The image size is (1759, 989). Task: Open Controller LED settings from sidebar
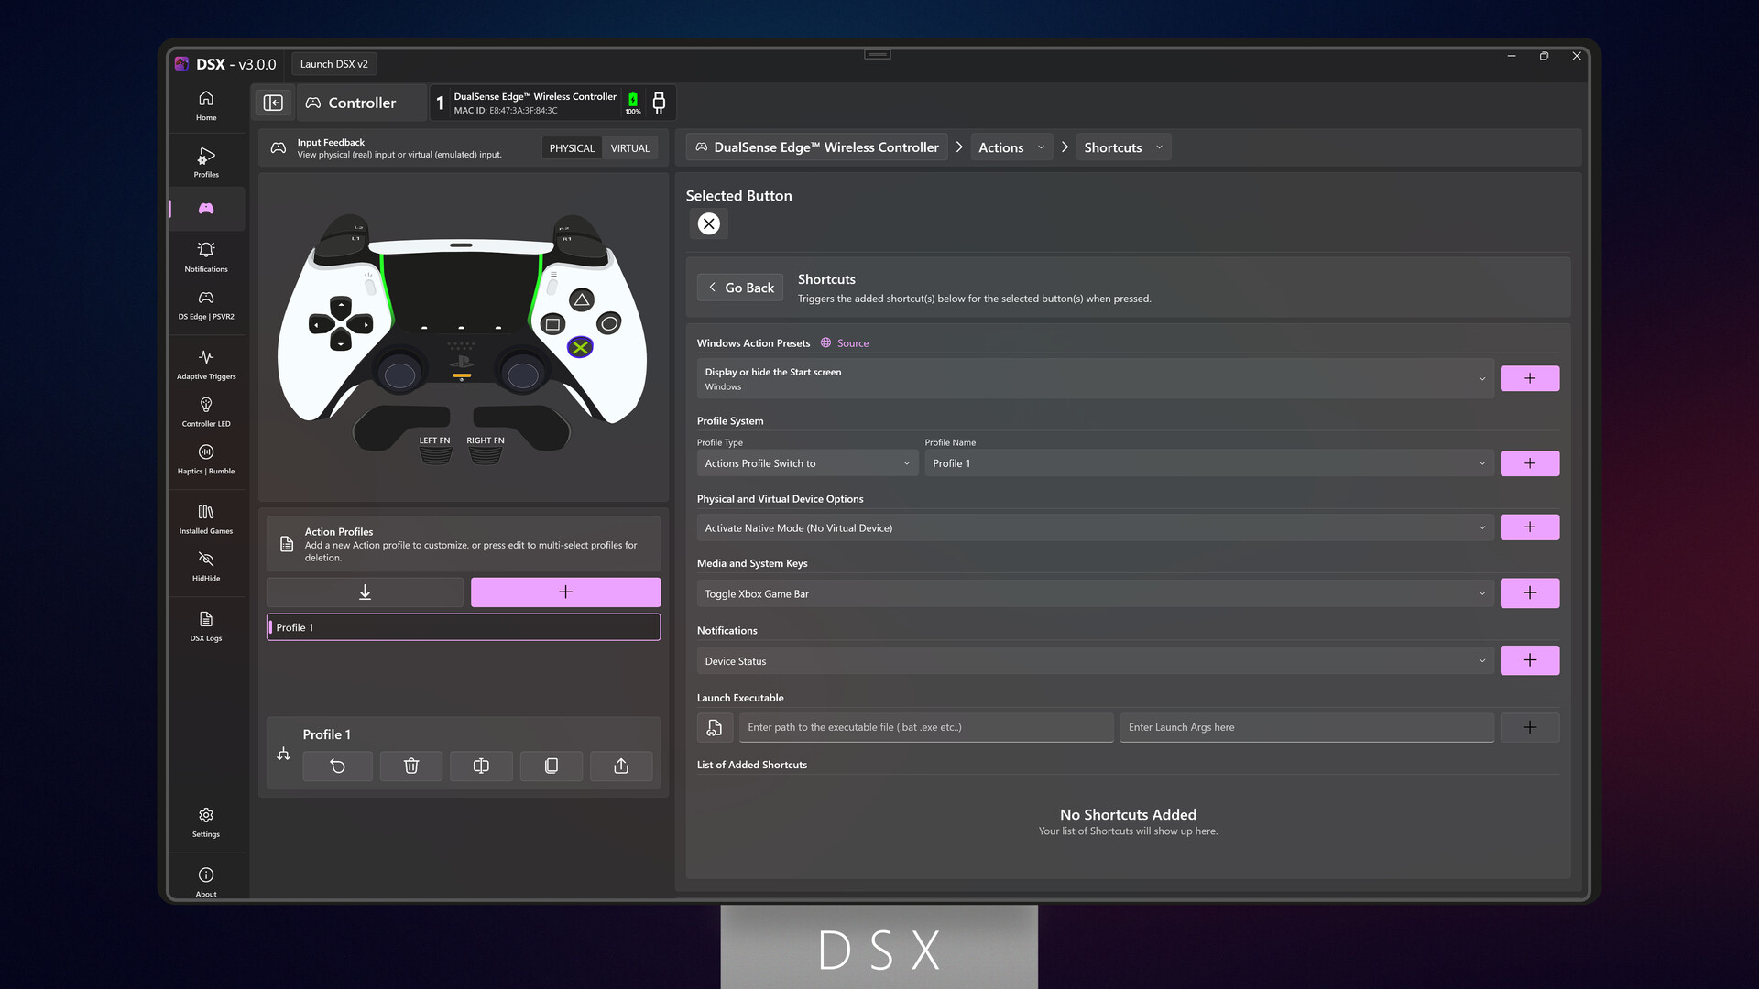(x=205, y=410)
